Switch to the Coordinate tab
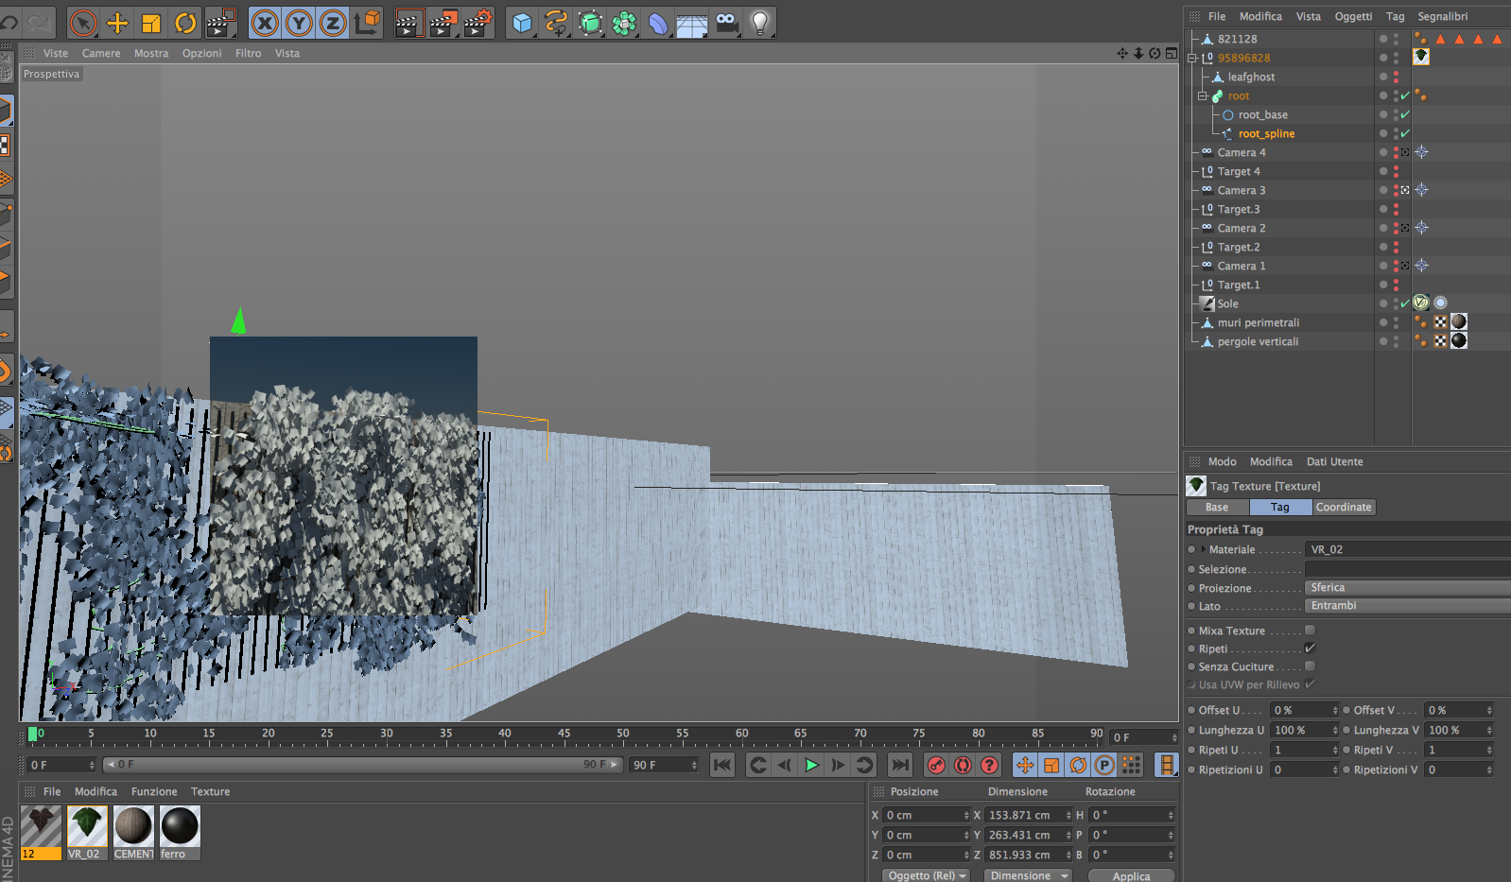Screen dimensions: 1511x882 coord(1343,508)
